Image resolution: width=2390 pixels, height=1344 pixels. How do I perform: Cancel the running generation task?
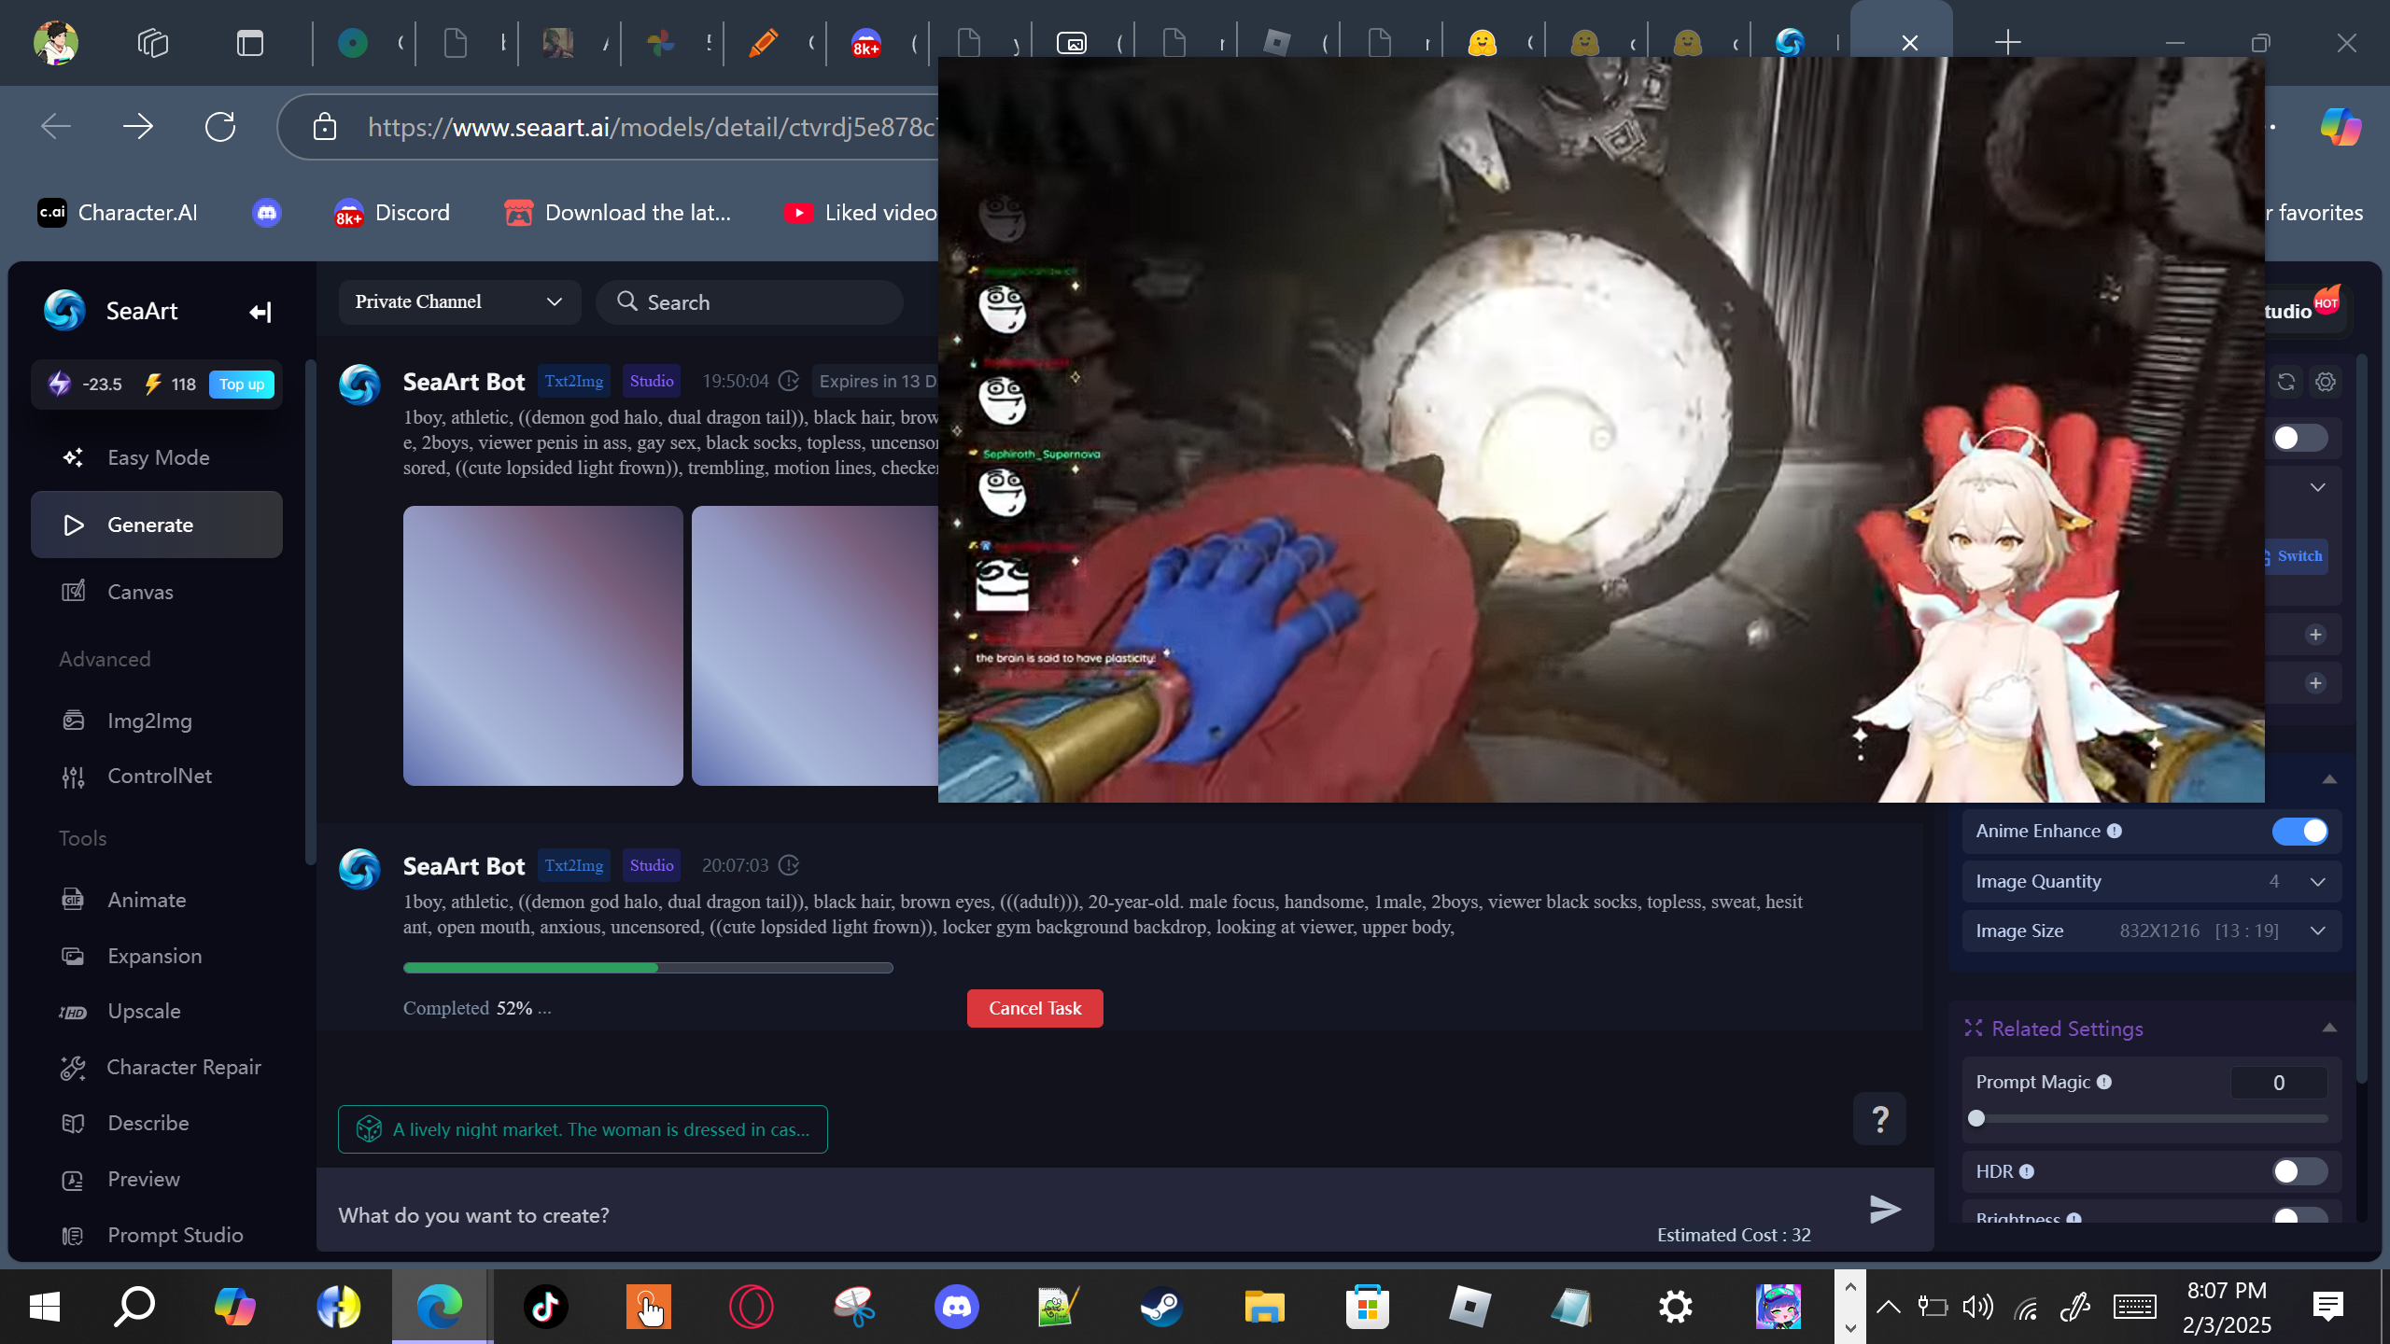[1035, 1008]
